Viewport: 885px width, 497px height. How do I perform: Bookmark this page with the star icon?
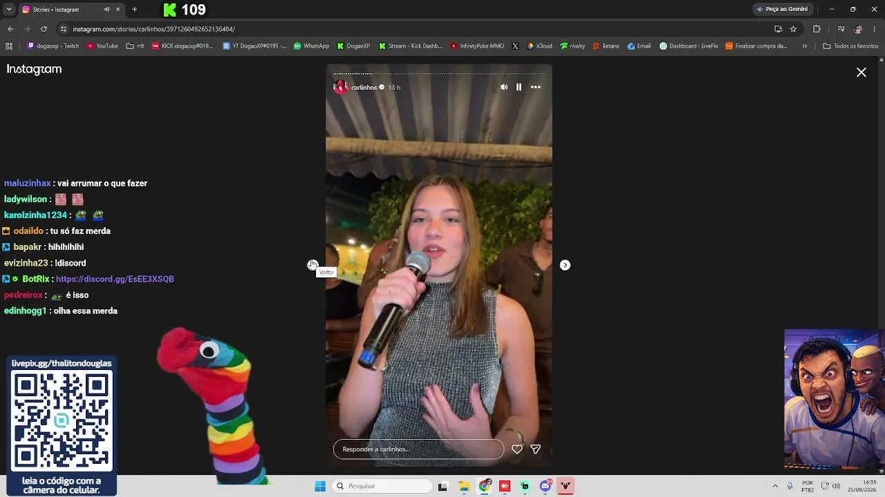793,29
